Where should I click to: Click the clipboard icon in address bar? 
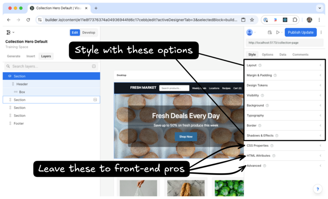(x=243, y=20)
